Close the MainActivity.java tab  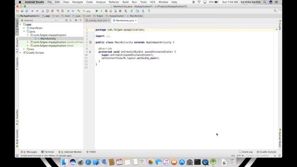click(136, 20)
